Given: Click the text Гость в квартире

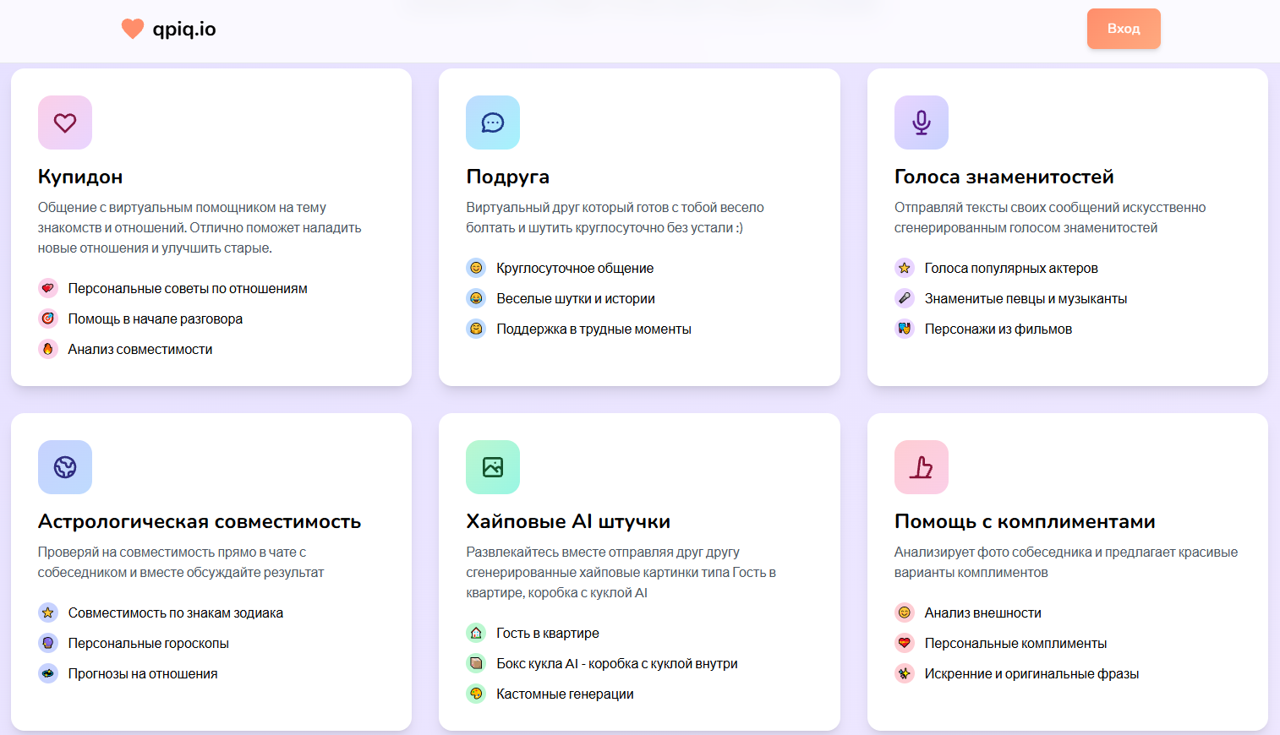Looking at the screenshot, I should click(x=548, y=633).
